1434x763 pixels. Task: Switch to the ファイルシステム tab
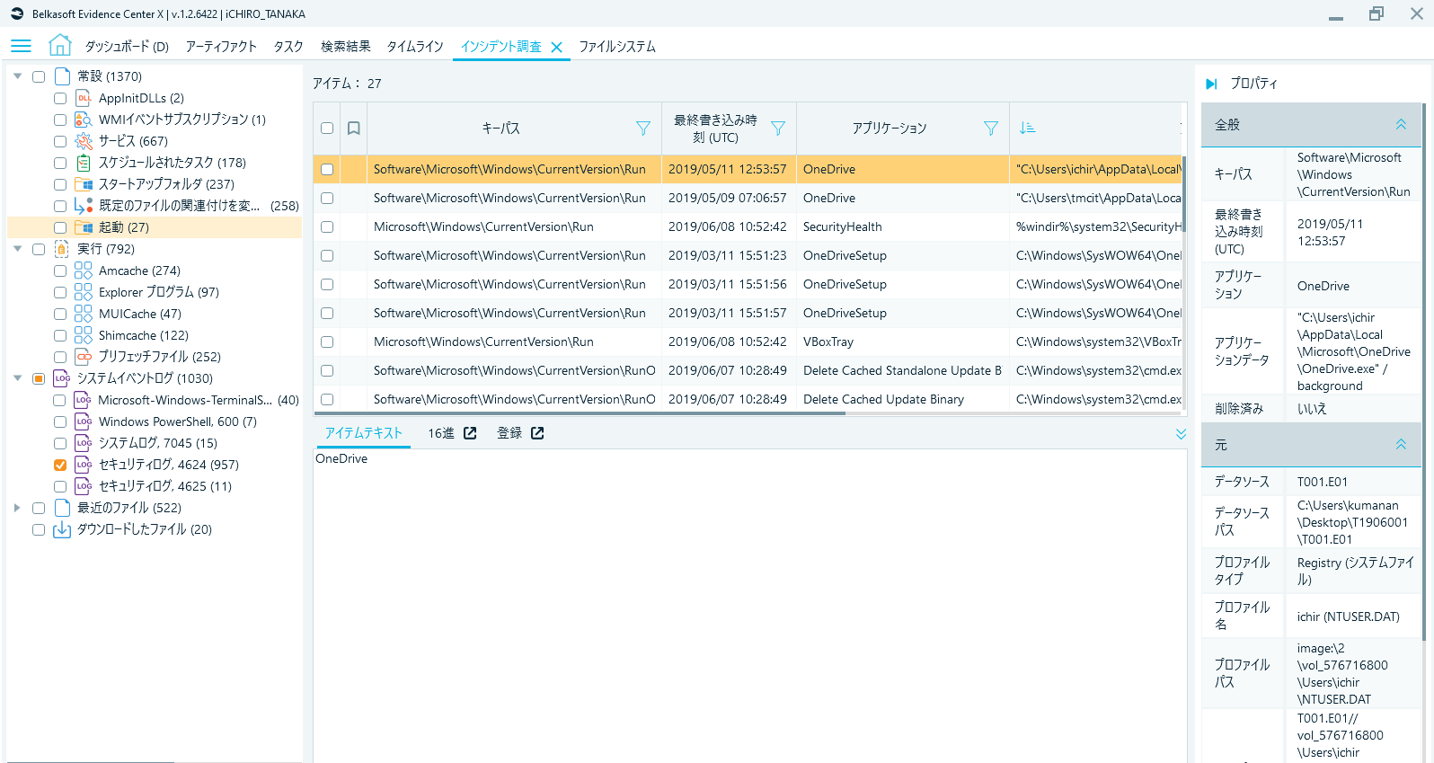617,47
